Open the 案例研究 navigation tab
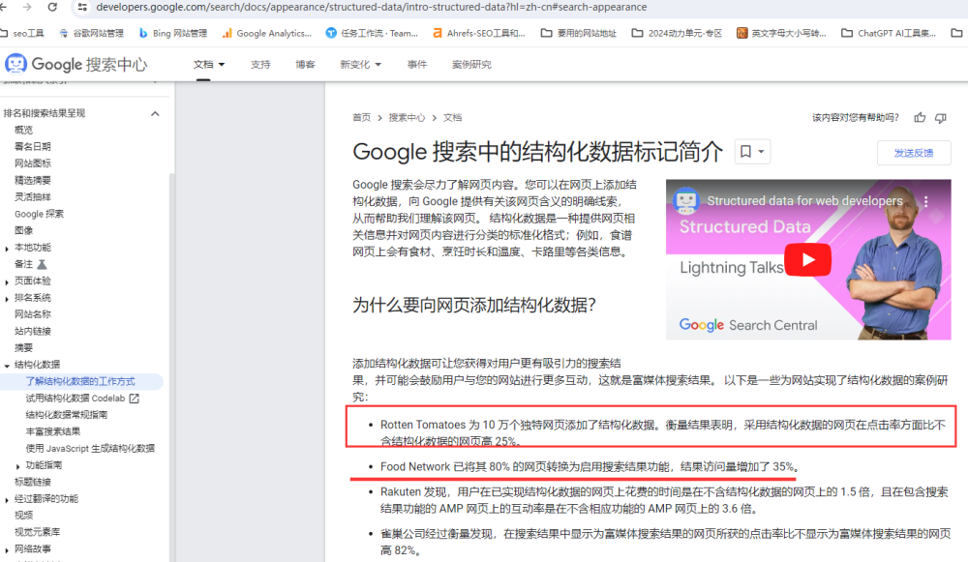Screen dimensions: 968x562 pyautogui.click(x=471, y=64)
